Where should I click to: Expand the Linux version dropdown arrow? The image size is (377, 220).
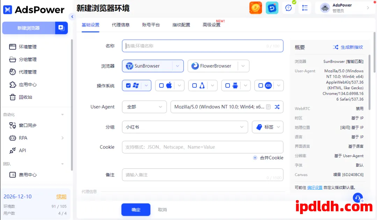(212, 86)
